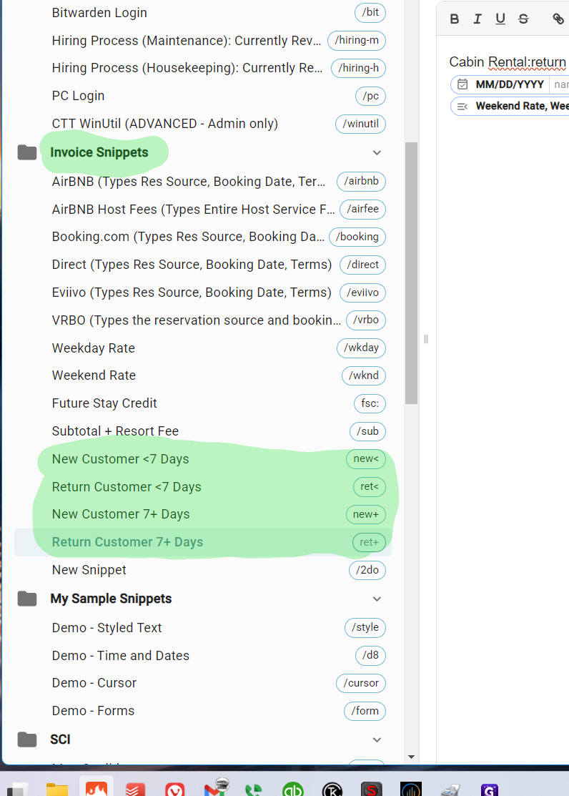Image resolution: width=569 pixels, height=796 pixels.
Task: Click the snippet list vertical scrollbar thumb
Action: point(411,273)
